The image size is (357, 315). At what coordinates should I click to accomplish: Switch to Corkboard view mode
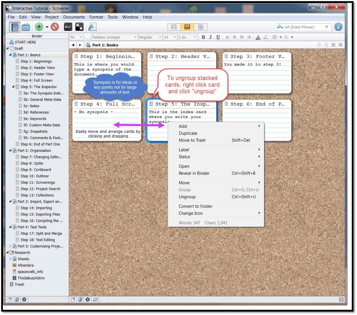187,27
